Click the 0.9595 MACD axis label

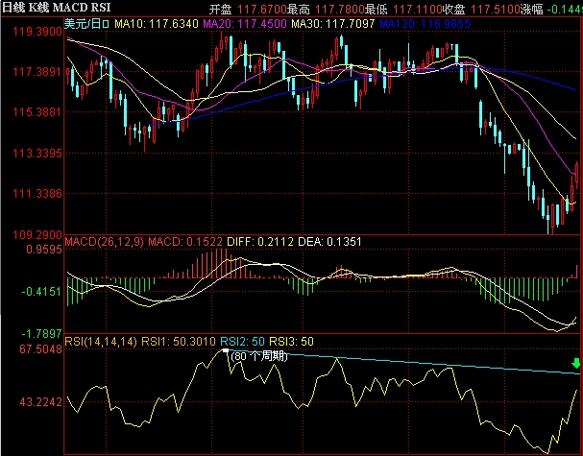click(x=44, y=250)
